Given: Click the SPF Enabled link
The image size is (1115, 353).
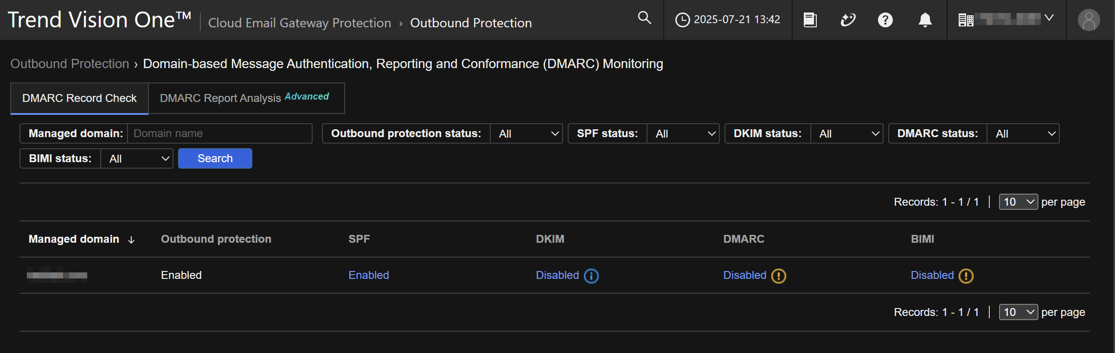Looking at the screenshot, I should point(368,275).
